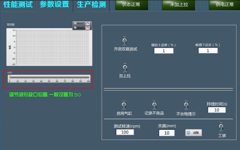This screenshot has width=240, height=150.
Task: Click the 幅值上误差 input field
Action: tap(163, 51)
